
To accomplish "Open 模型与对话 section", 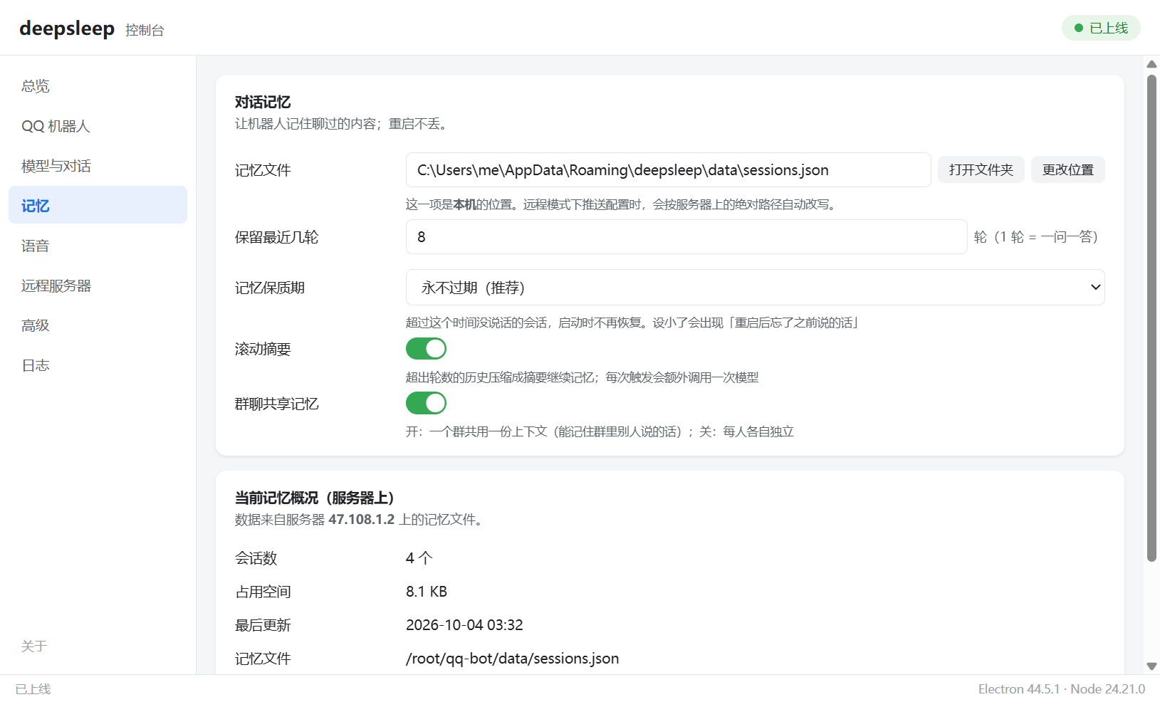I will (x=98, y=166).
